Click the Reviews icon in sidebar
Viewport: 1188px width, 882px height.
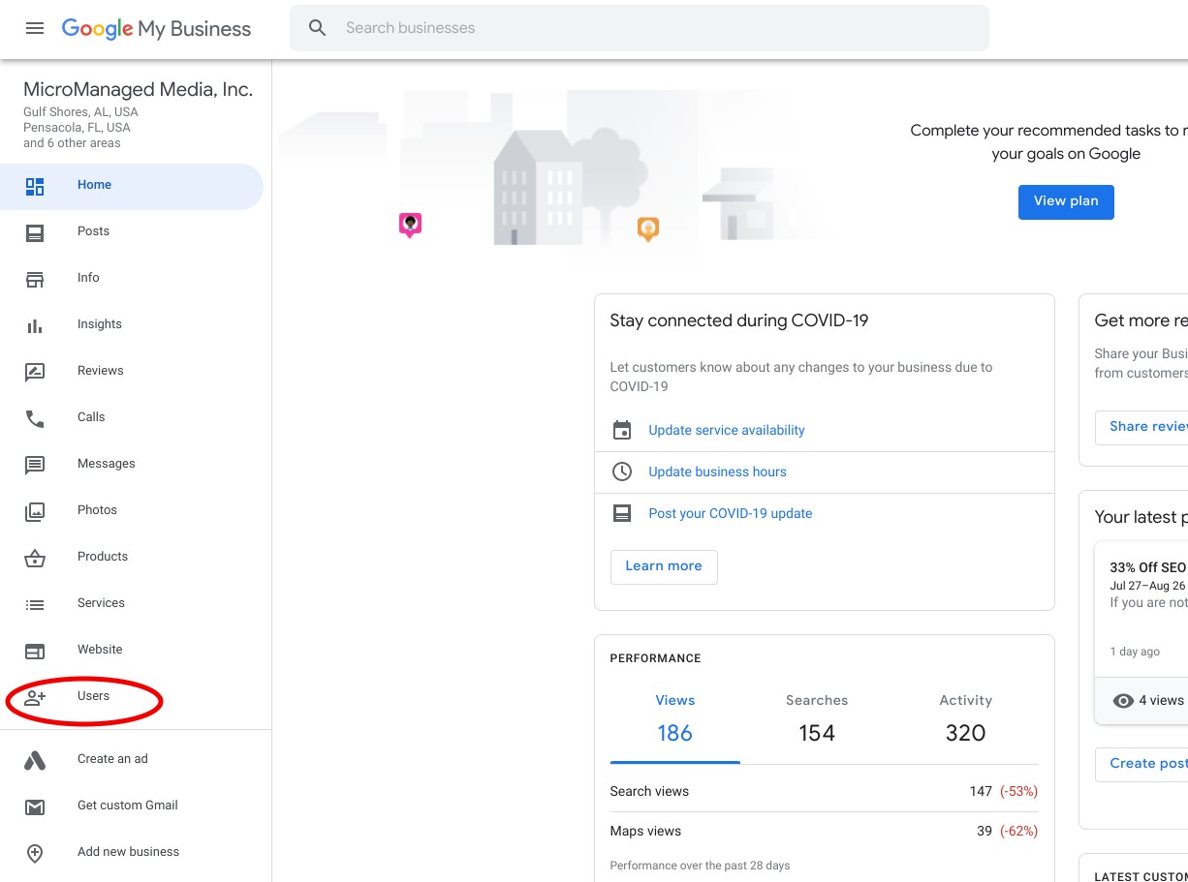coord(35,373)
